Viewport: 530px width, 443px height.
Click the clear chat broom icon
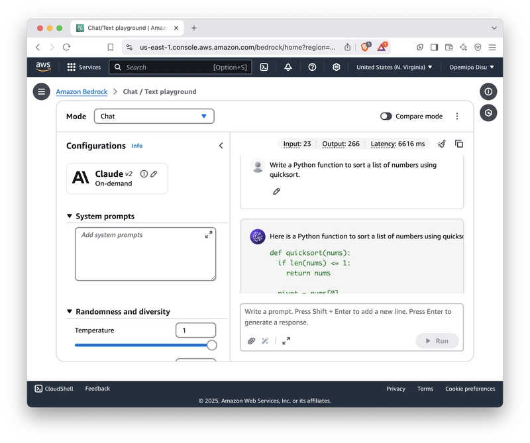(442, 144)
